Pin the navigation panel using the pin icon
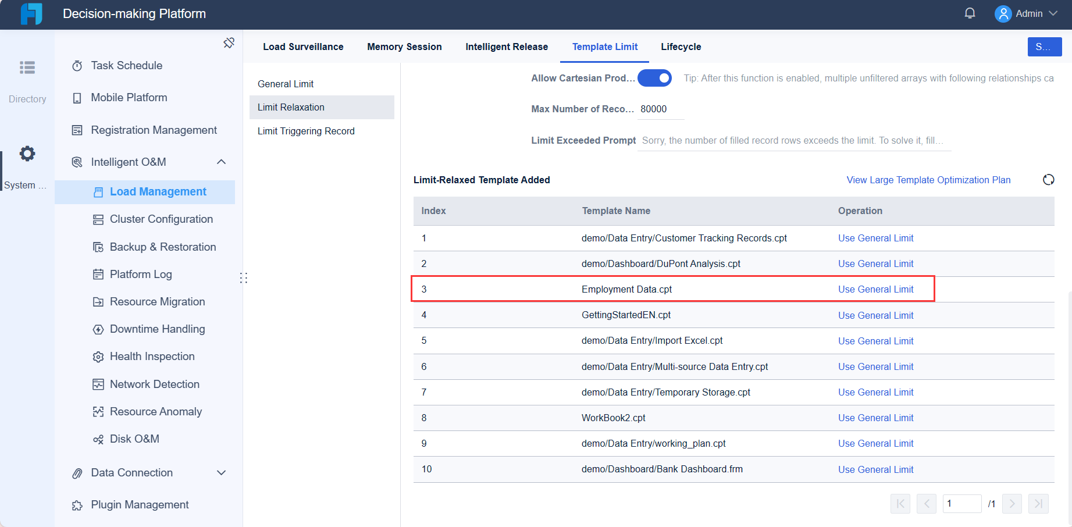1072x527 pixels. pyautogui.click(x=229, y=42)
